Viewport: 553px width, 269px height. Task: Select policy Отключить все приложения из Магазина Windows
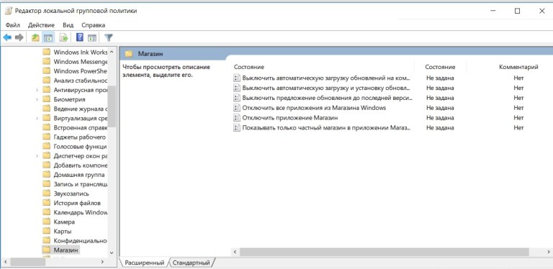tap(314, 108)
